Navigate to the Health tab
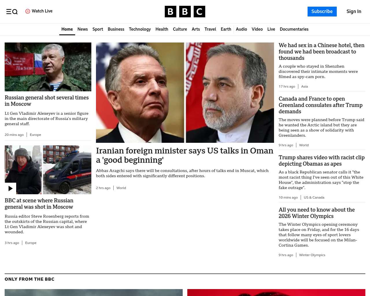Image resolution: width=370 pixels, height=296 pixels. click(162, 29)
